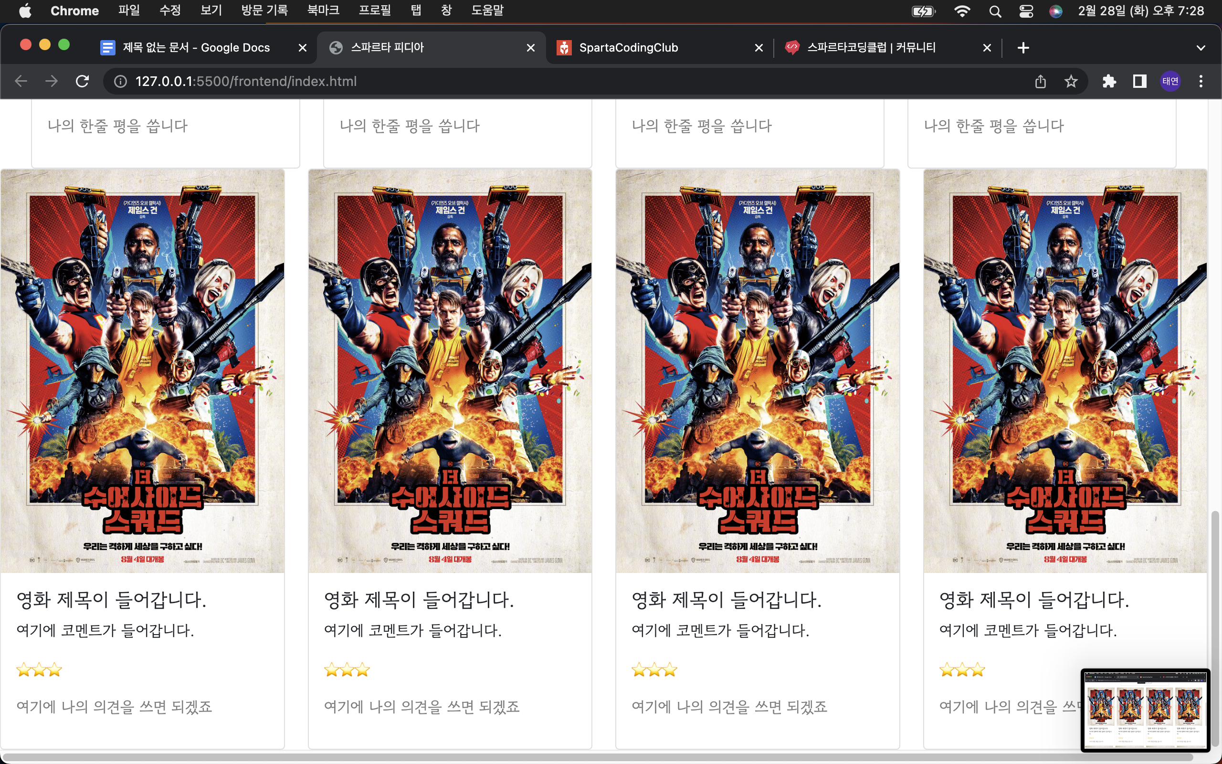Screen dimensions: 1222x764
Task: Go back to previous page
Action: (21, 81)
